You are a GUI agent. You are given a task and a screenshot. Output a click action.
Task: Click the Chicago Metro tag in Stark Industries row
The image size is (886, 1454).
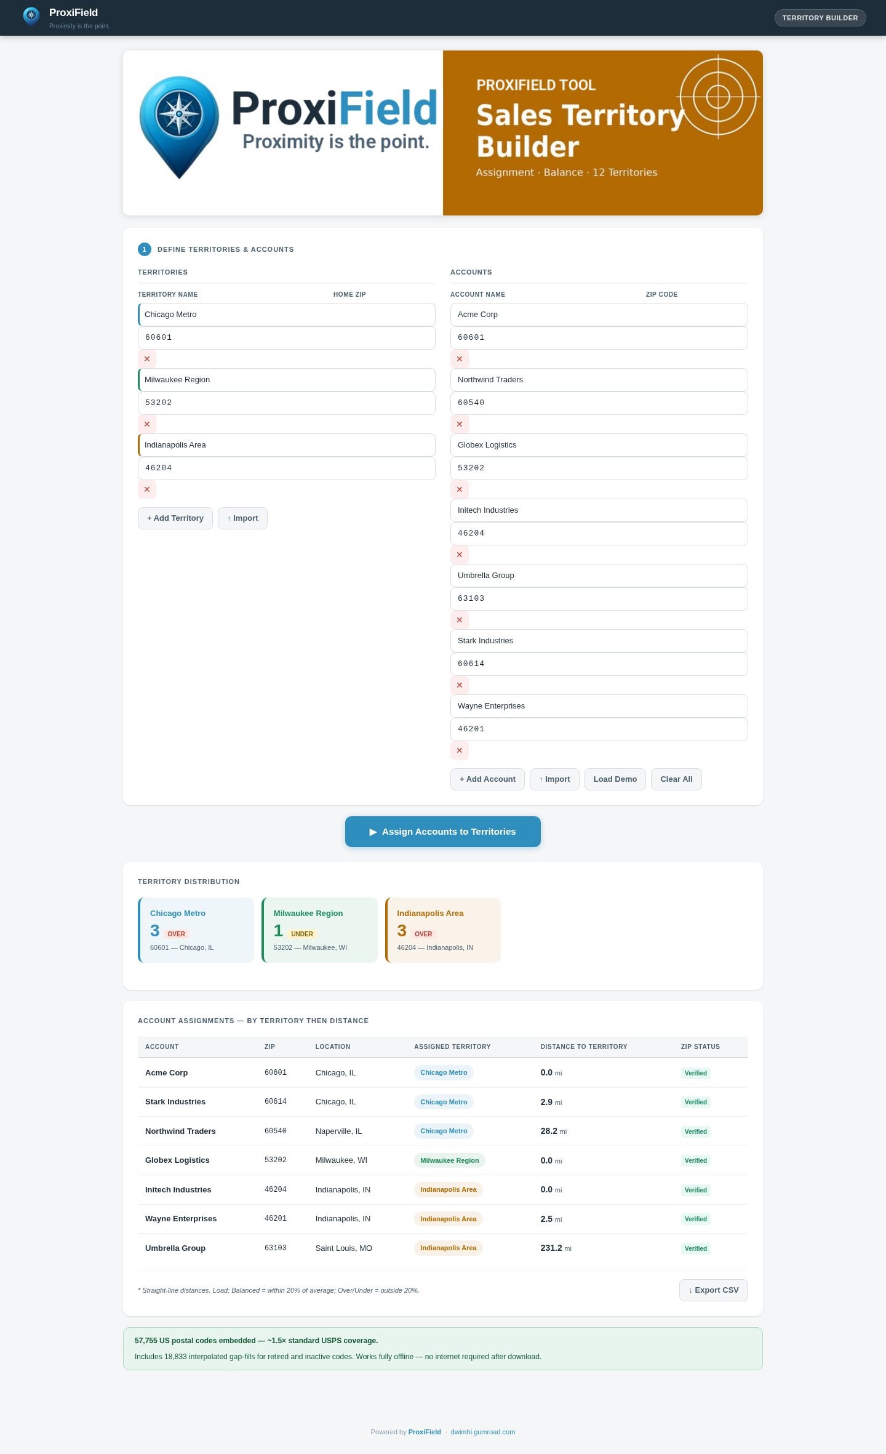[x=444, y=1102]
